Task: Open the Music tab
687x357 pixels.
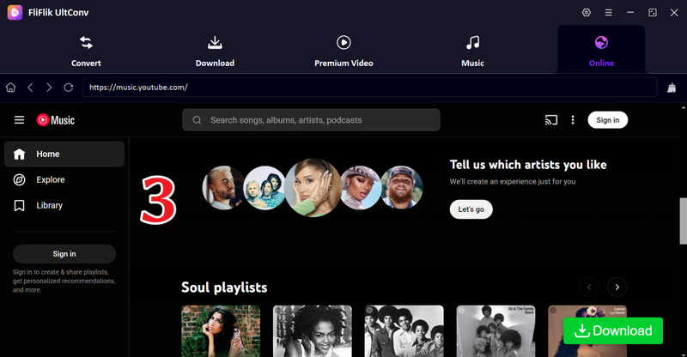Action: (x=472, y=51)
